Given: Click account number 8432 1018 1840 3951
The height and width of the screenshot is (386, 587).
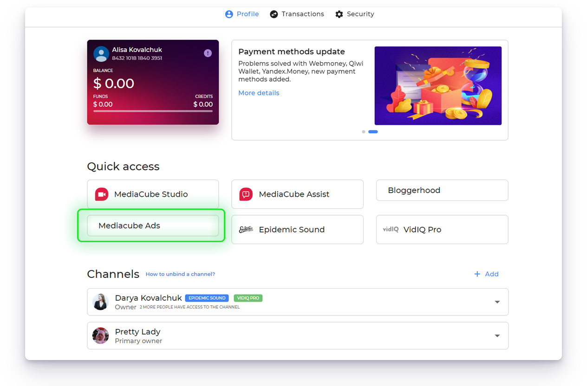Looking at the screenshot, I should 137,58.
